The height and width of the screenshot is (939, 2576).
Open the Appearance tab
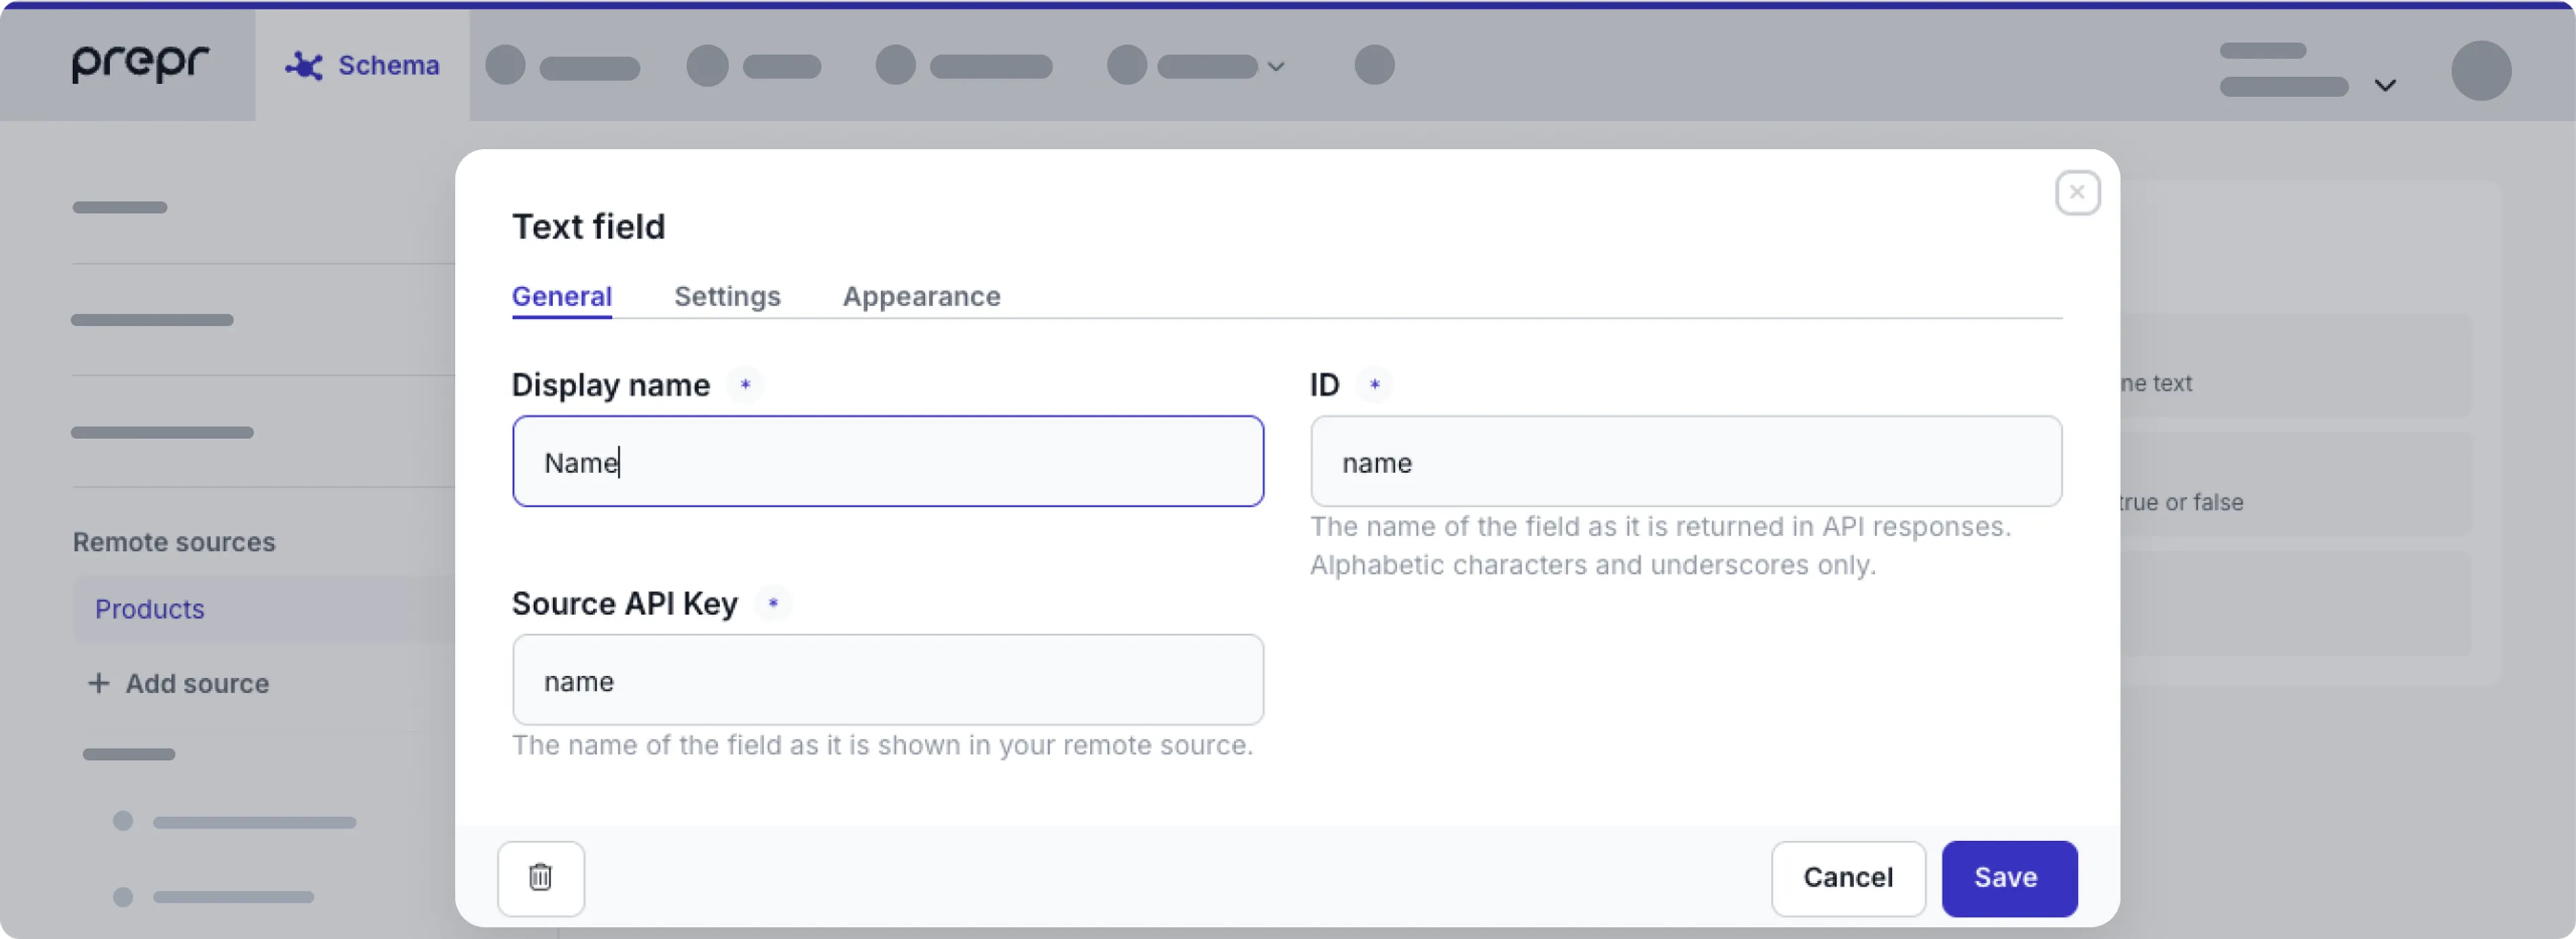[920, 297]
